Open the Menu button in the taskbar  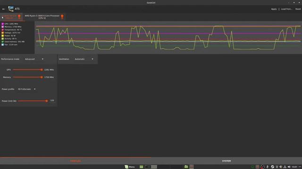coord(130,167)
